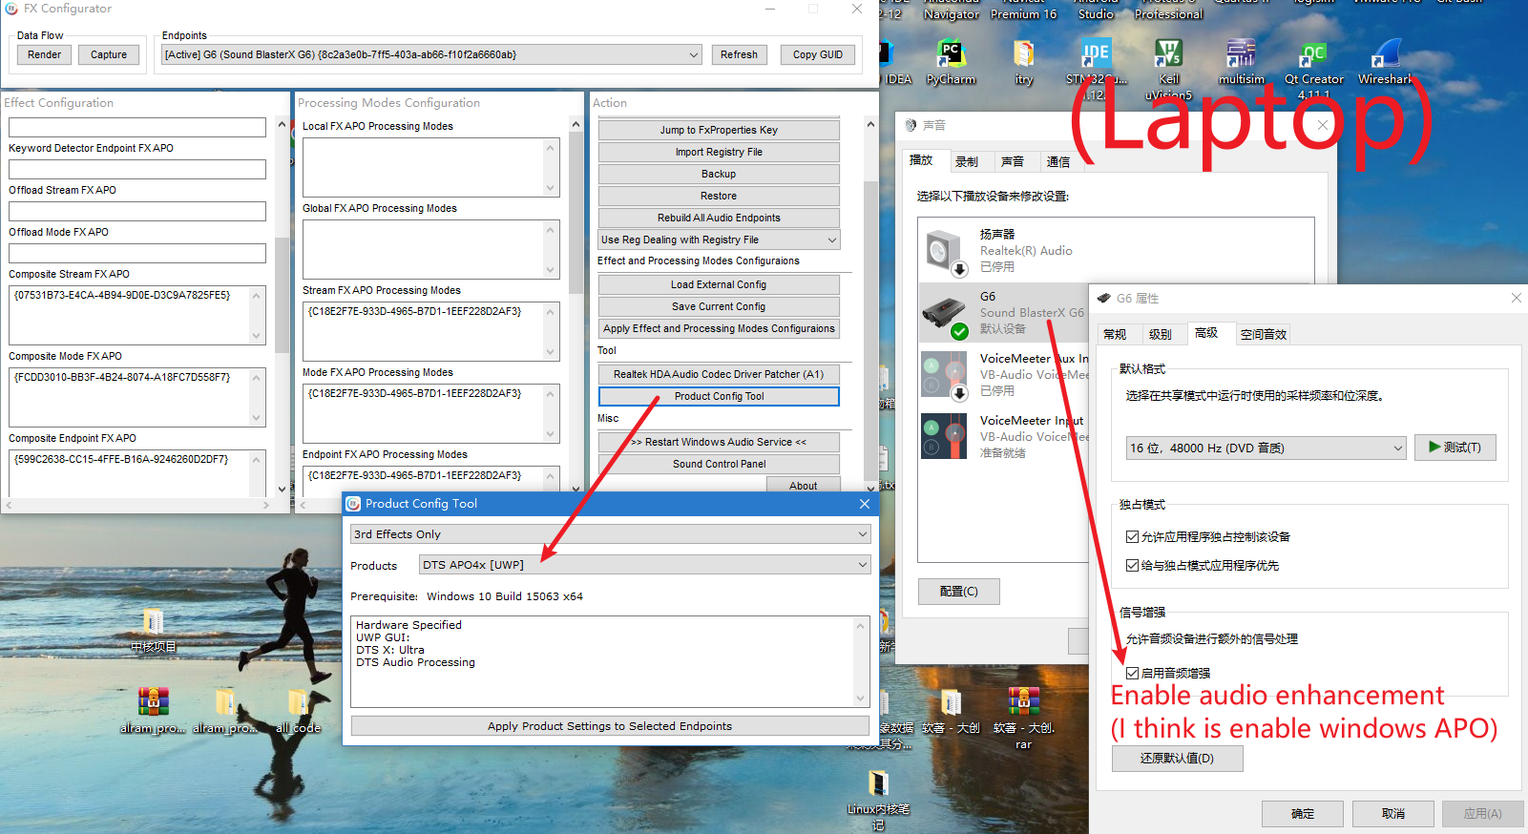Screen dimensions: 1528x834
Task: Click the 还原默认值(D) button
Action: (1177, 759)
